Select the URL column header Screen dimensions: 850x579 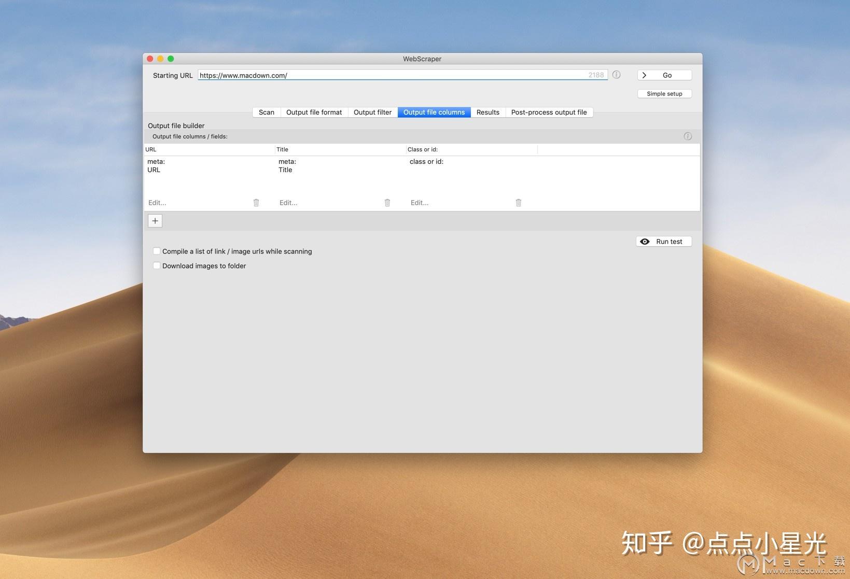pos(210,149)
